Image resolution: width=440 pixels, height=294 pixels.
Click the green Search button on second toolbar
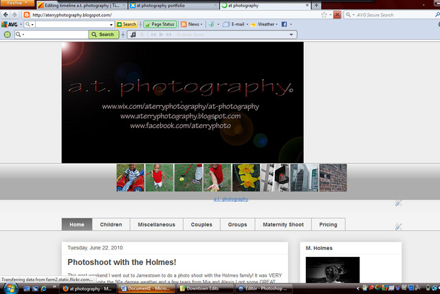(104, 34)
